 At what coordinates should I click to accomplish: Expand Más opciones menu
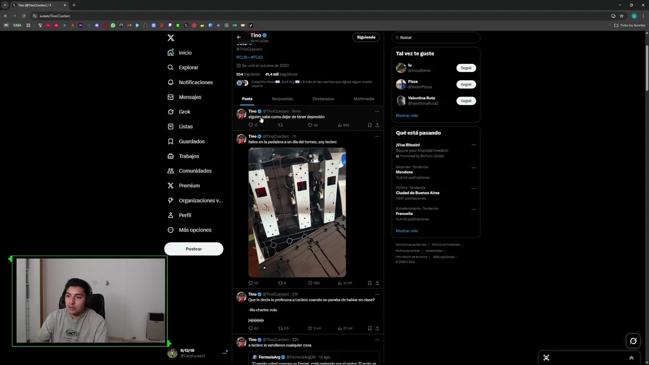point(189,230)
